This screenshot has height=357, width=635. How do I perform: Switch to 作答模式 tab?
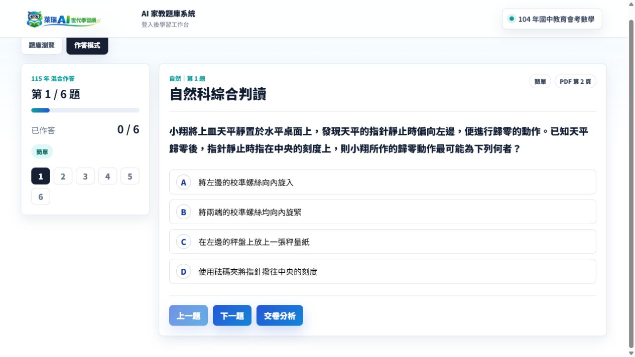[x=87, y=45]
